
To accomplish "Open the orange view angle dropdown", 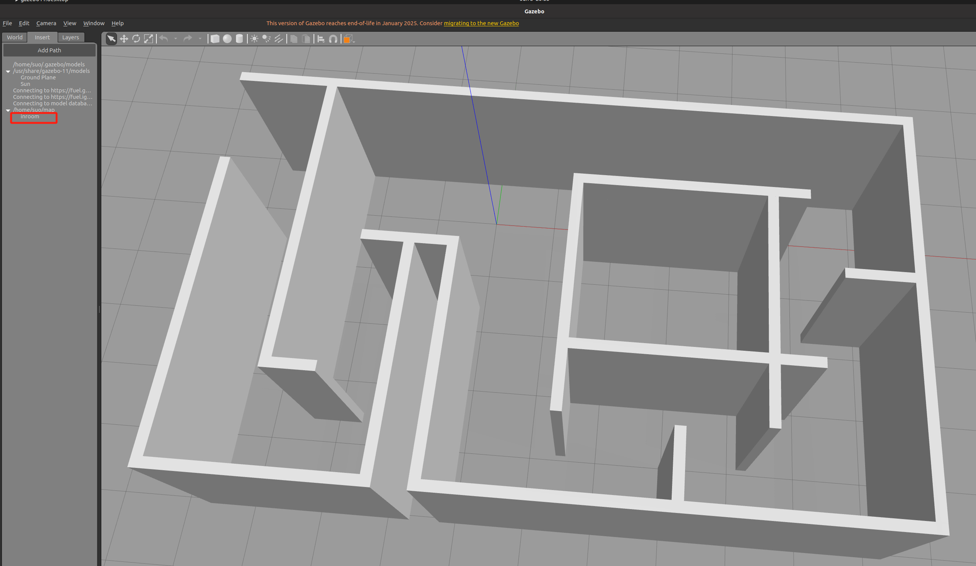I will click(349, 39).
